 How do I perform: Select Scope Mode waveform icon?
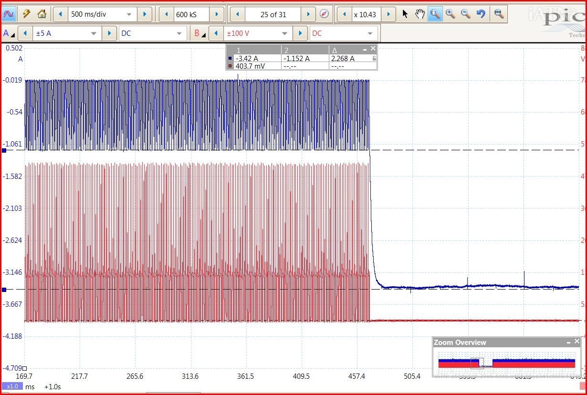click(x=9, y=14)
